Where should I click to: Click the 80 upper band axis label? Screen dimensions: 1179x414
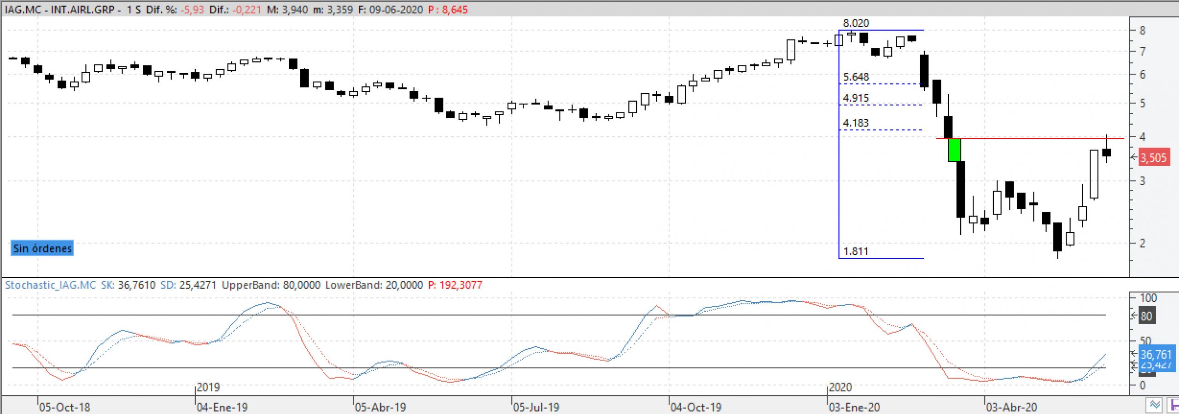coord(1146,316)
